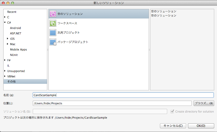The height and width of the screenshot is (132, 217).
Task: Expand the Unsupported category triangle
Action: click(x=5, y=71)
